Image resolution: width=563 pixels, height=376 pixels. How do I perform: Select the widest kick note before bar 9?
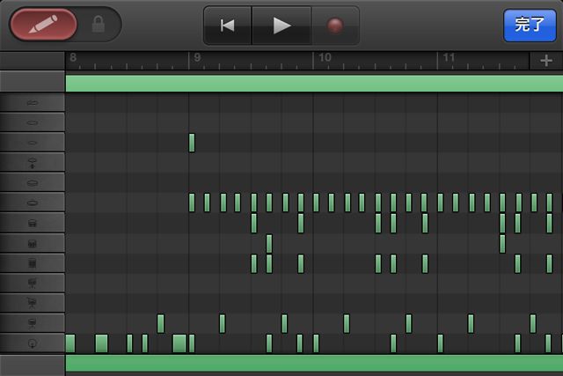click(x=179, y=343)
